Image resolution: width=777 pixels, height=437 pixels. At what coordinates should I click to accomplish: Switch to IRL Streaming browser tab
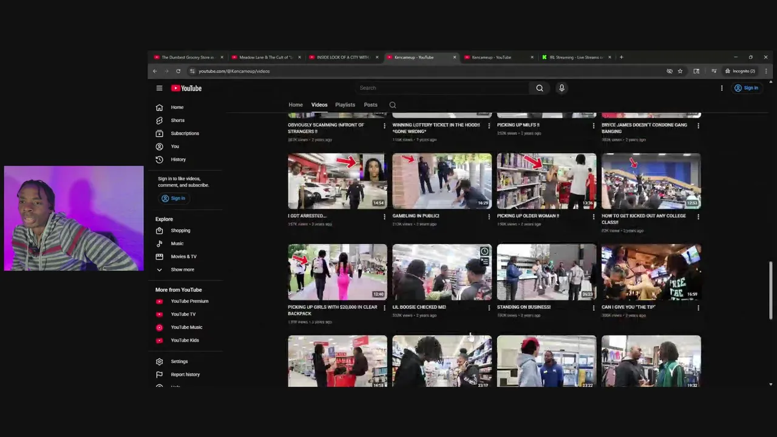tap(576, 57)
